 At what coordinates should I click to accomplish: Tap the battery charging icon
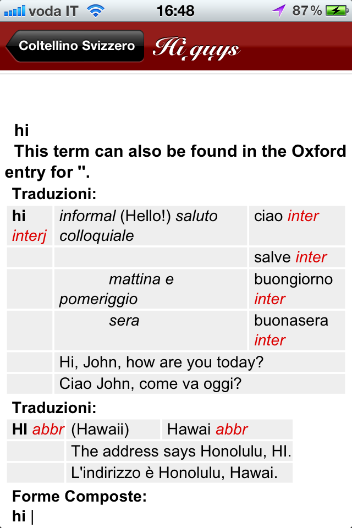(335, 10)
